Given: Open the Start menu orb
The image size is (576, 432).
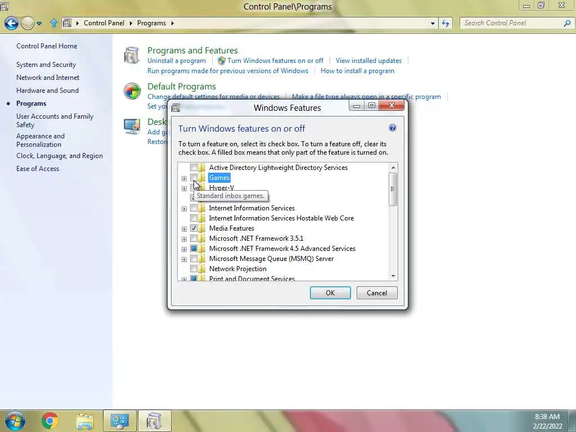Looking at the screenshot, I should tap(15, 421).
